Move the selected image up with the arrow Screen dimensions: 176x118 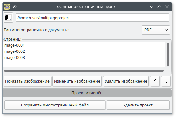(x=155, y=81)
